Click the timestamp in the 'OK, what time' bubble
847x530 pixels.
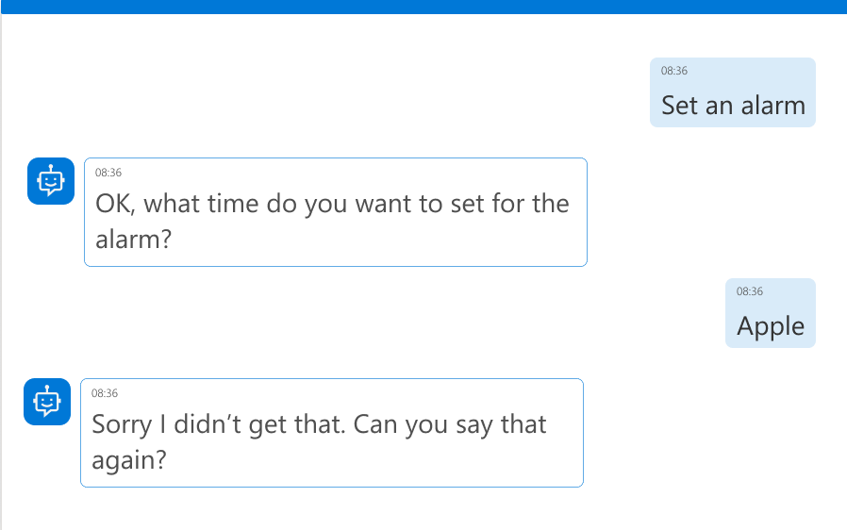[108, 173]
